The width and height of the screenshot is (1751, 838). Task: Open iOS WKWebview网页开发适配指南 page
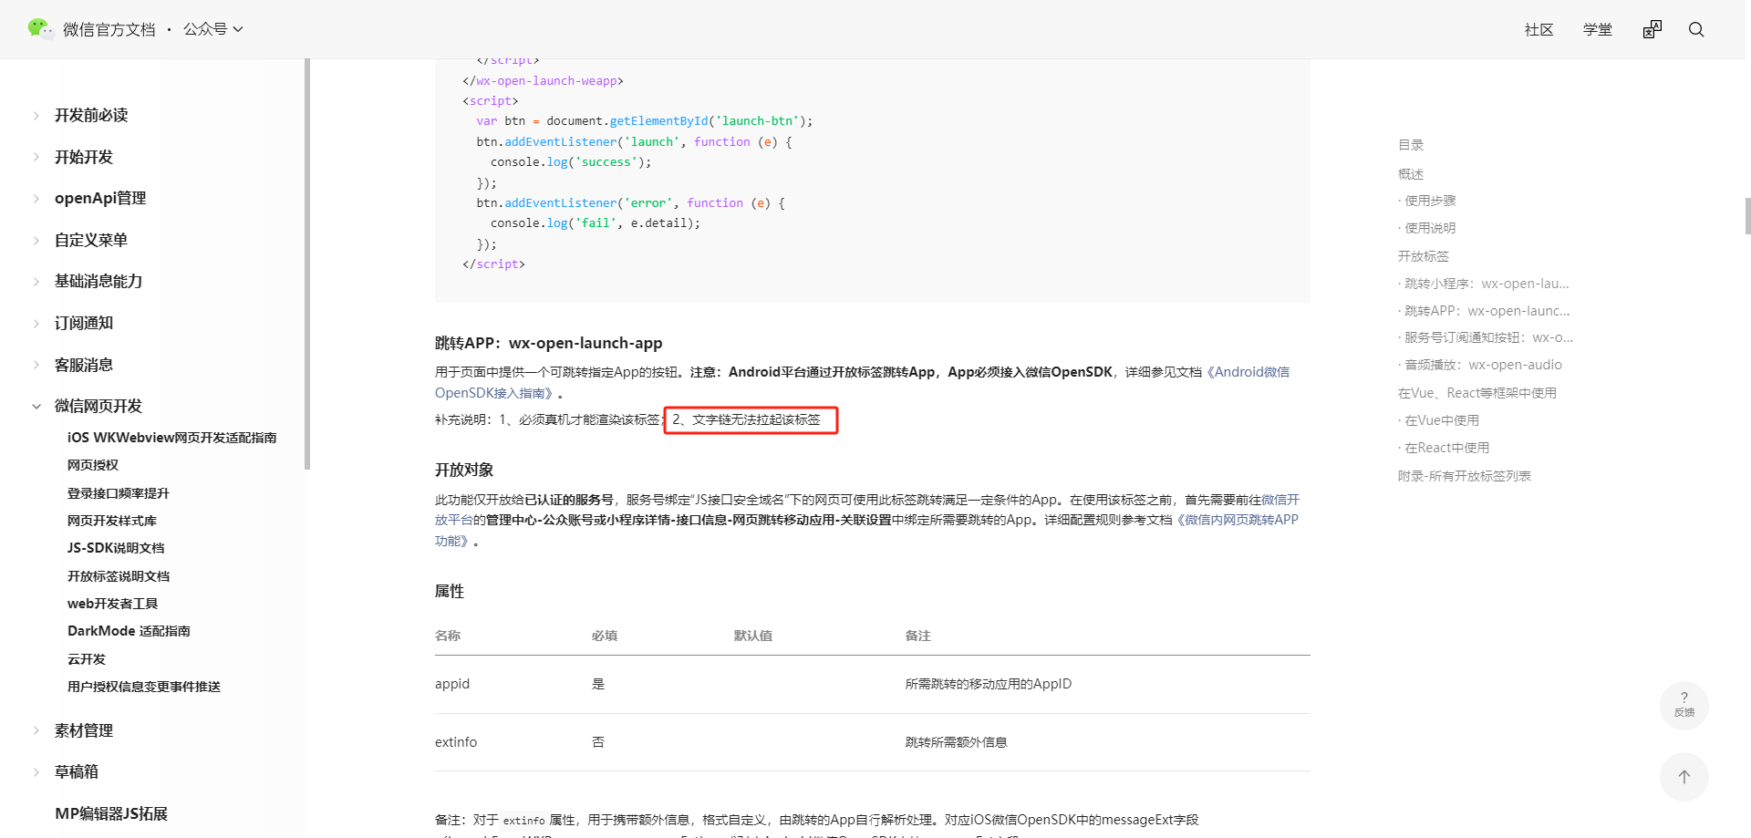pyautogui.click(x=172, y=438)
